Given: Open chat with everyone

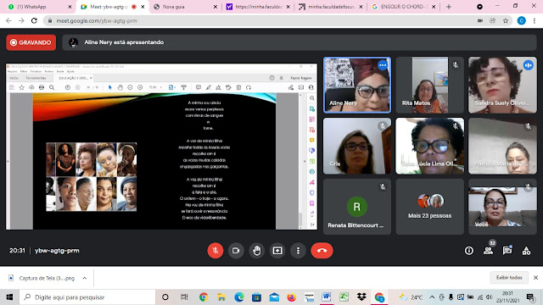Looking at the screenshot, I should pyautogui.click(x=507, y=251).
